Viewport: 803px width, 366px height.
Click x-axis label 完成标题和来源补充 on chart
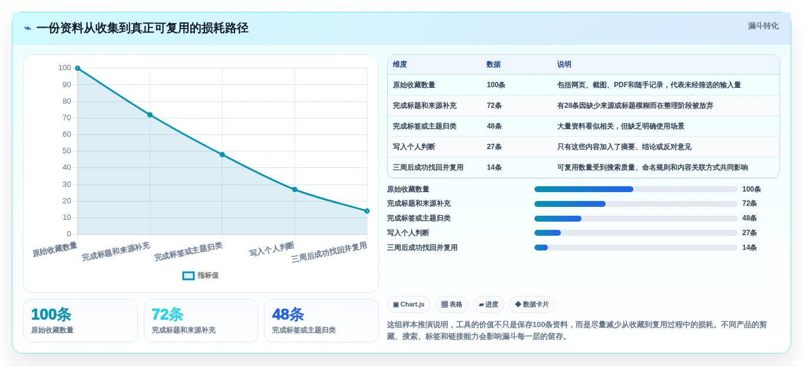point(116,252)
